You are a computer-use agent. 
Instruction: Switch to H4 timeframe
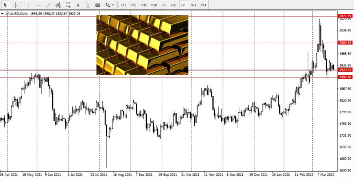173,5
